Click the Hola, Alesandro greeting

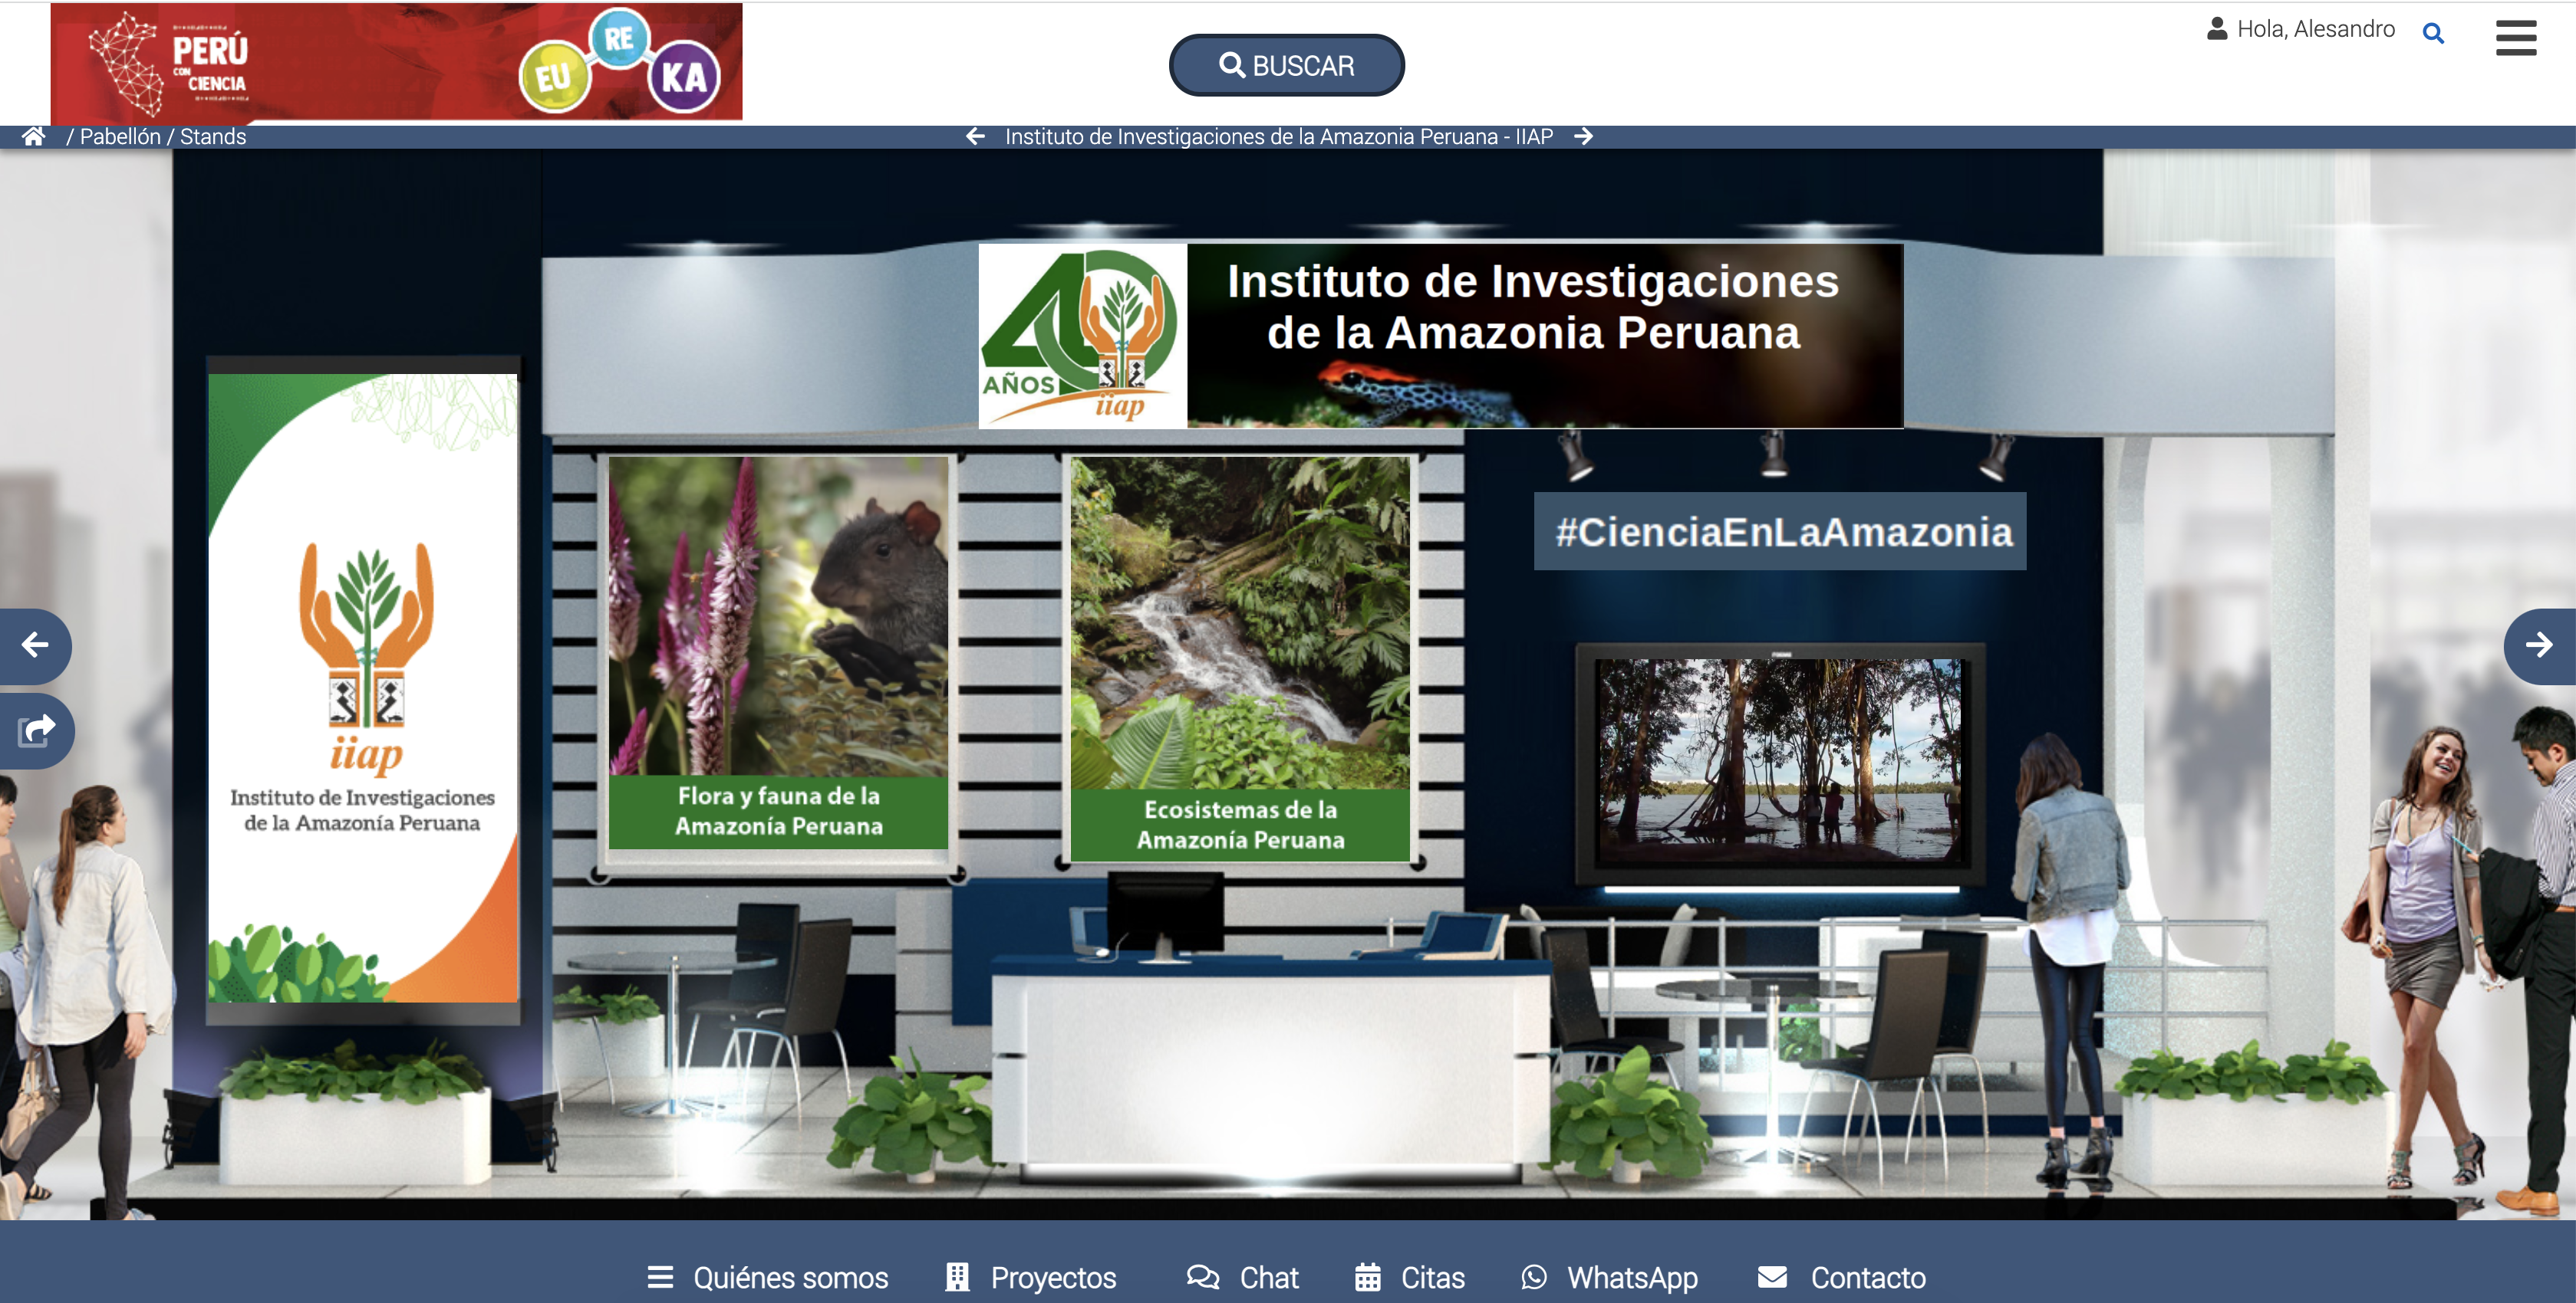pos(2315,29)
